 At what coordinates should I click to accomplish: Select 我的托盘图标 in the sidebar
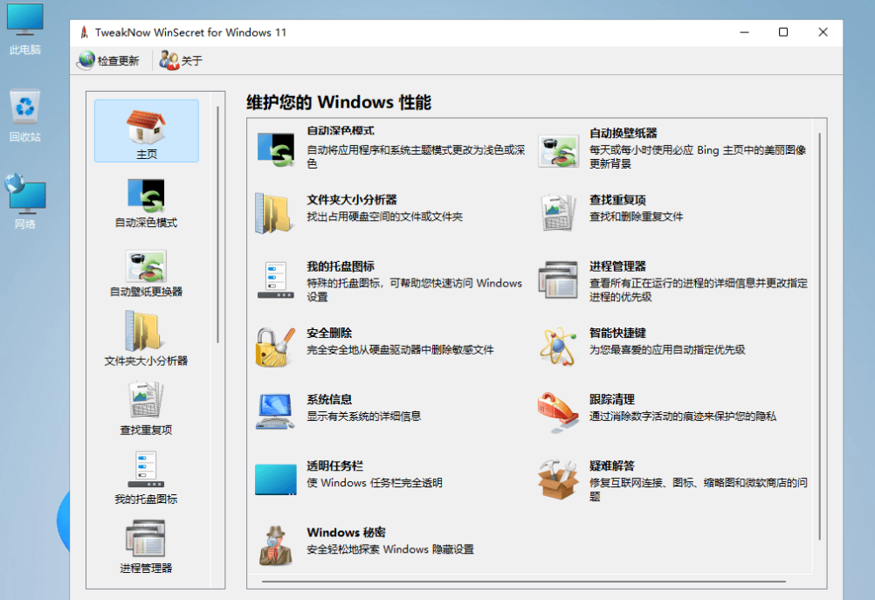click(x=146, y=472)
